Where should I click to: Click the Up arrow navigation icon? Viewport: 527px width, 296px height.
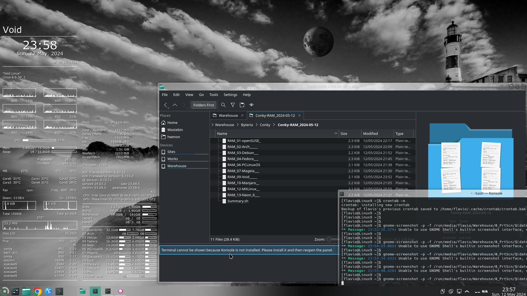point(175,105)
